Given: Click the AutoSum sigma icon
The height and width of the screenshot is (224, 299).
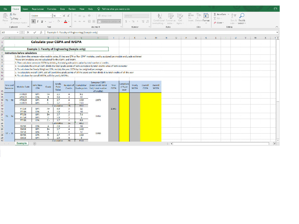Looking at the screenshot, I should point(215,14).
